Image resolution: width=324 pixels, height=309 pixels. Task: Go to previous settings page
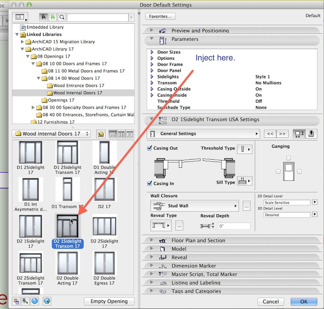[x=270, y=134]
